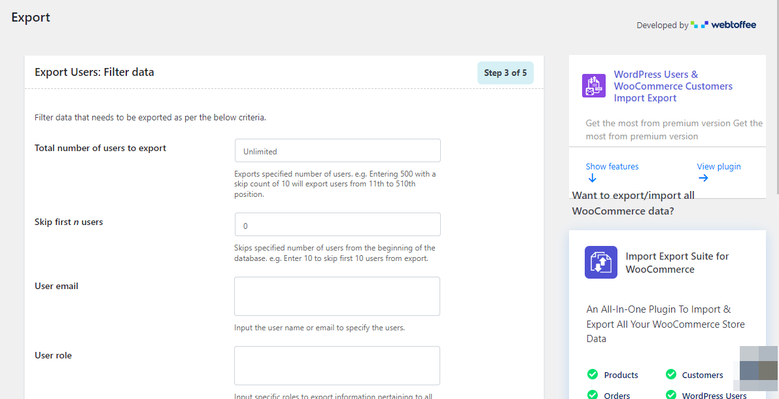
Task: Click the WebToffee logo
Action: tap(723, 25)
